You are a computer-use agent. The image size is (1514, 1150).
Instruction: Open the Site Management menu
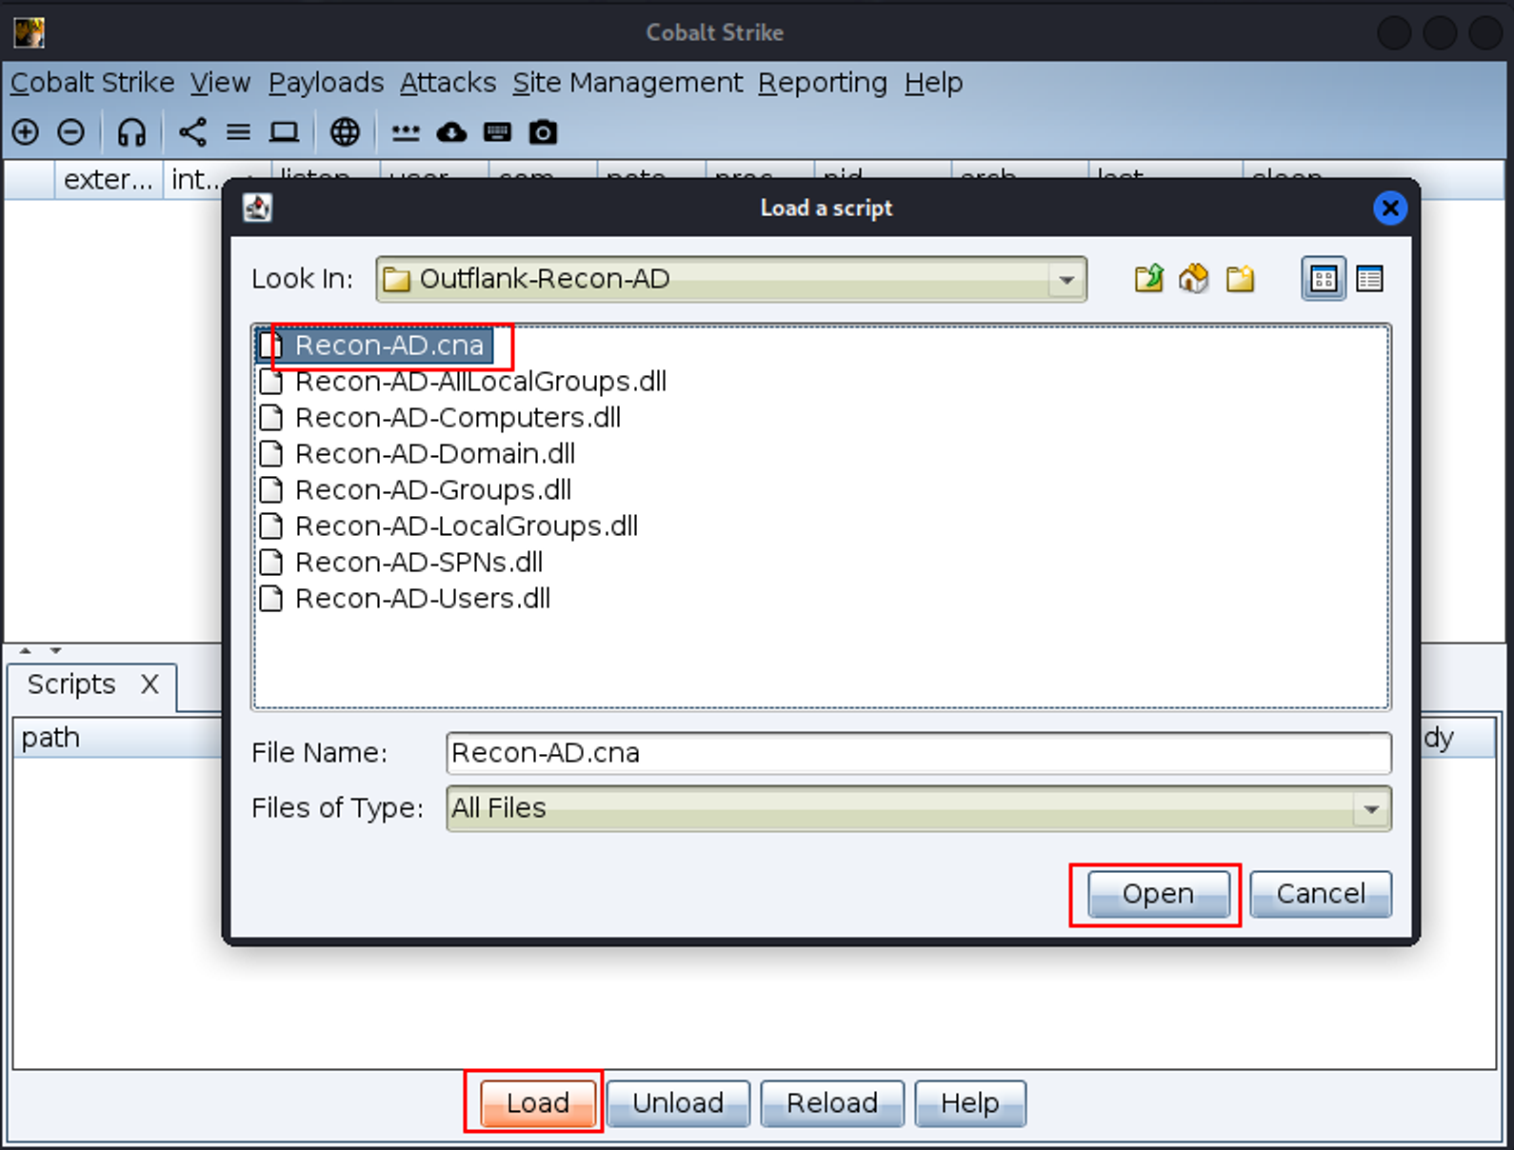coord(628,83)
